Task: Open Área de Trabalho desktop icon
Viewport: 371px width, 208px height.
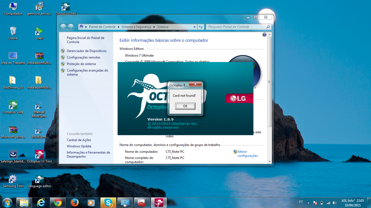Action: click(x=13, y=58)
